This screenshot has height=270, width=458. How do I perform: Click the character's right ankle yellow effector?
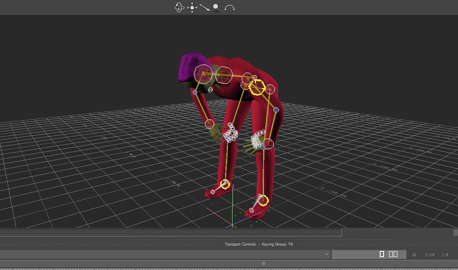coord(225,184)
